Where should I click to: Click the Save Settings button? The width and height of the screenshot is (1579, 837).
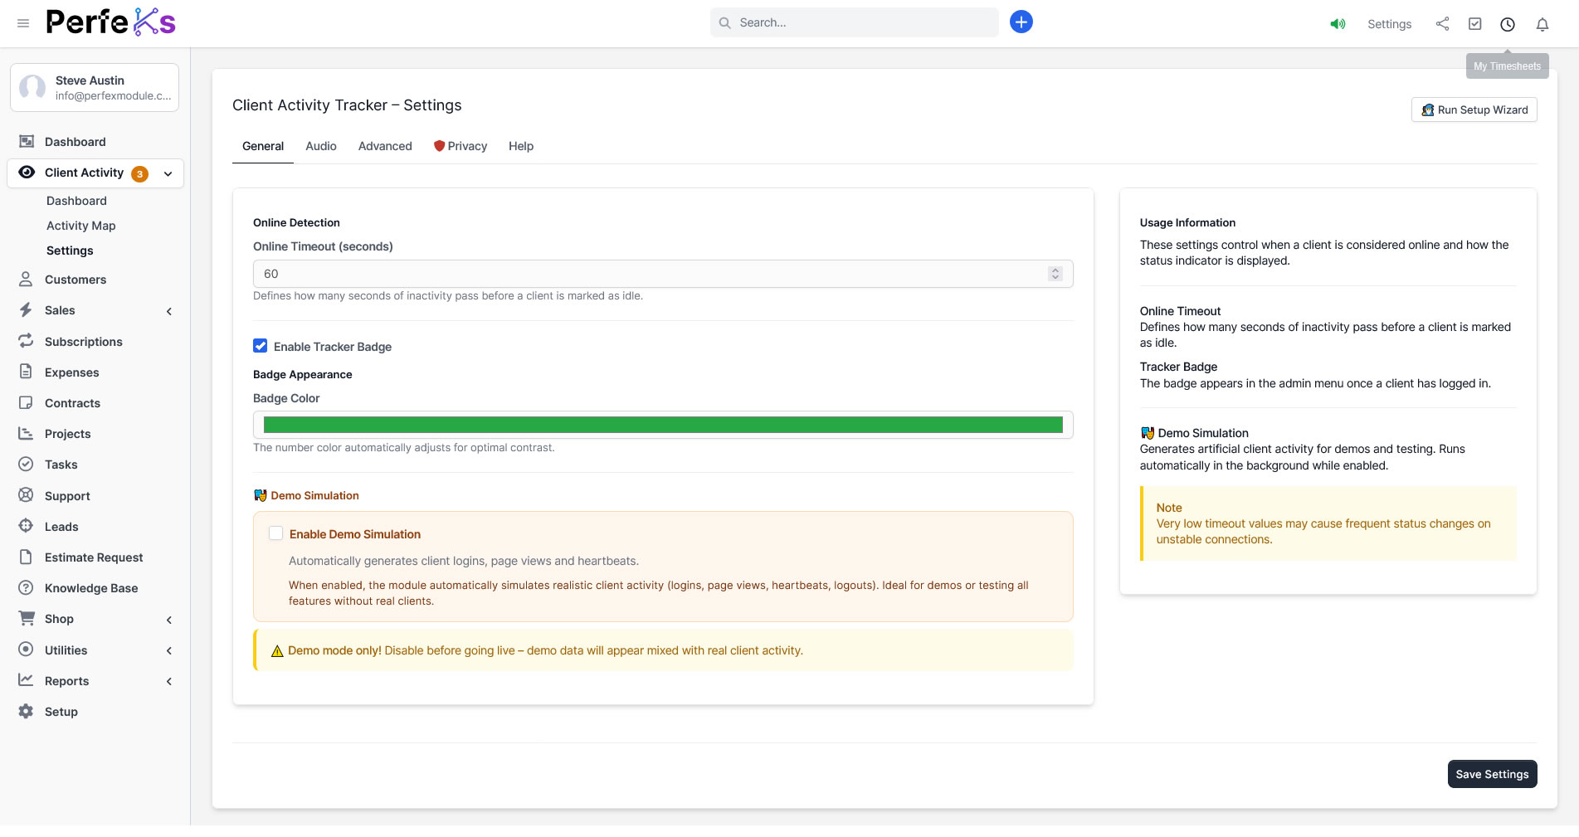(1491, 774)
